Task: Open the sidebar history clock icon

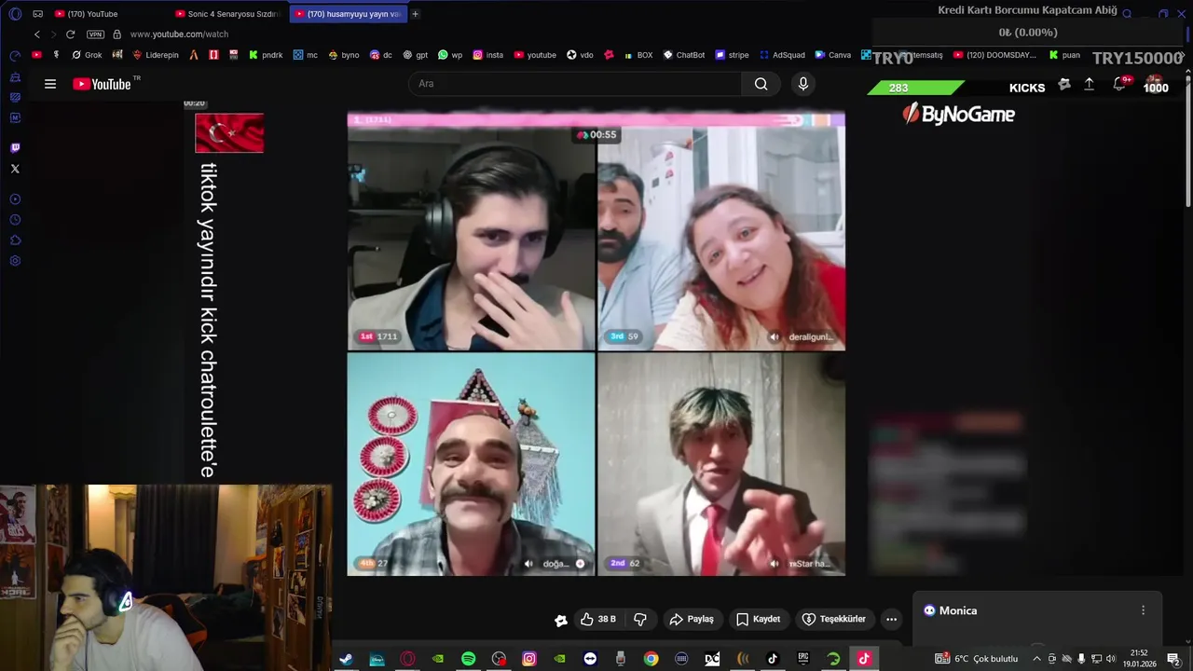Action: pyautogui.click(x=15, y=220)
